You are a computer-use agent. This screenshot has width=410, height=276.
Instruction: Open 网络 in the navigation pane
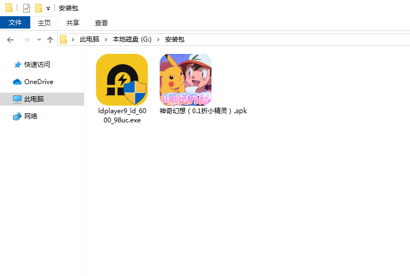(x=31, y=116)
